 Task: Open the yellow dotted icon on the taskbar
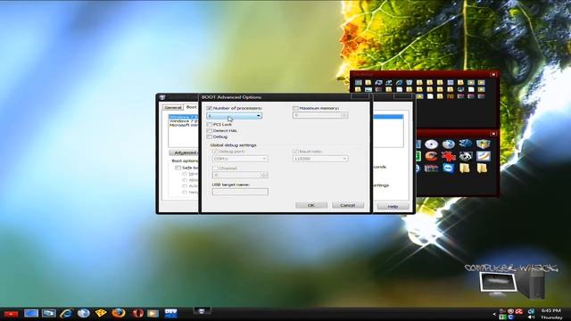click(101, 313)
